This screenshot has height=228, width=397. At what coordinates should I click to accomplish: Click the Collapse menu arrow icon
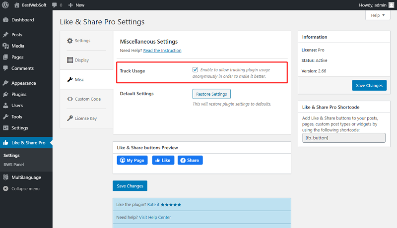(x=5, y=188)
